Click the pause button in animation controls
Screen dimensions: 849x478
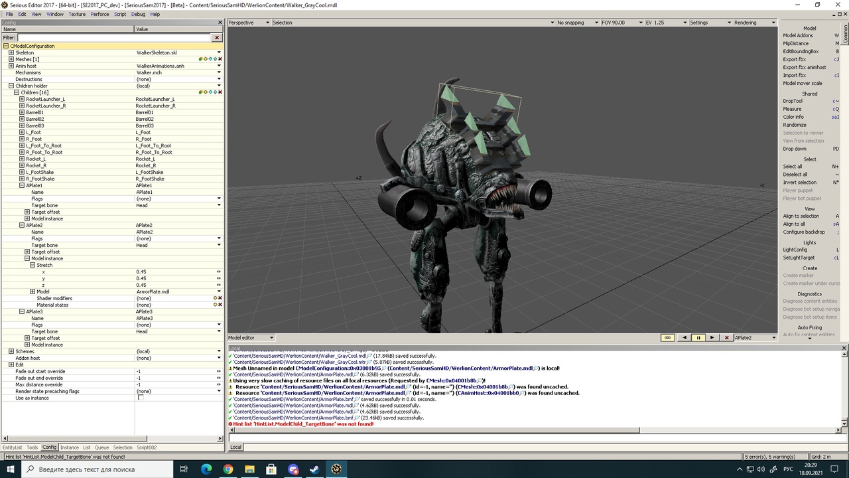pyautogui.click(x=698, y=338)
